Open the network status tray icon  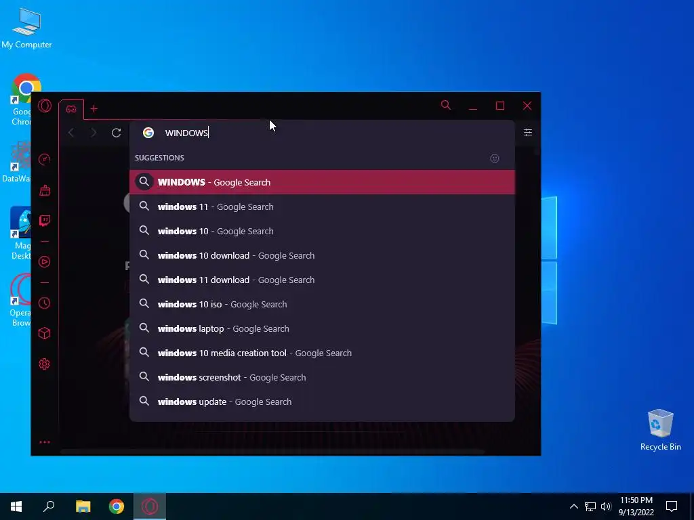590,506
